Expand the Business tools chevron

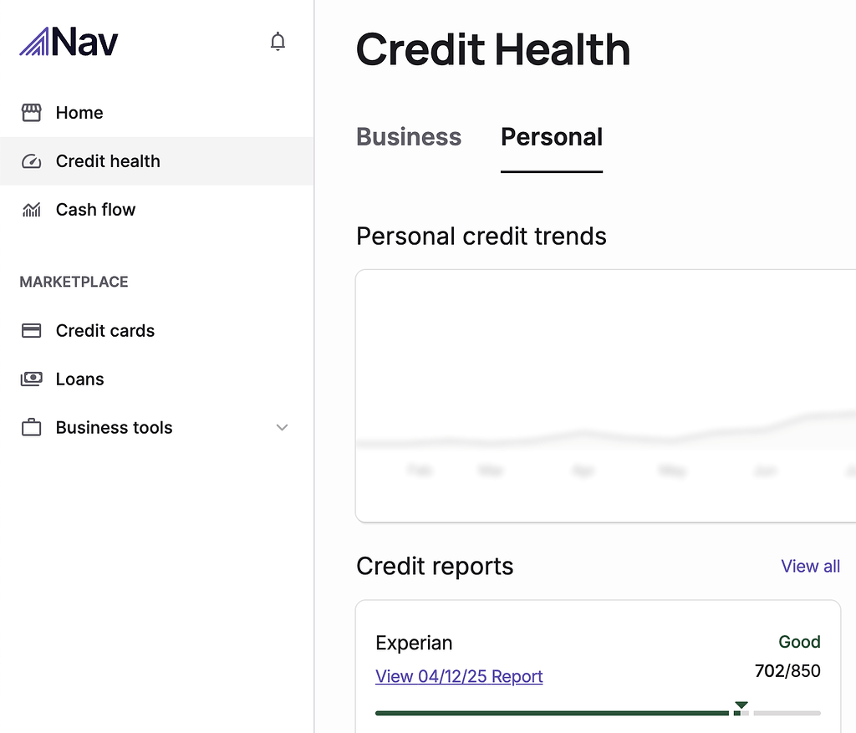tap(283, 428)
